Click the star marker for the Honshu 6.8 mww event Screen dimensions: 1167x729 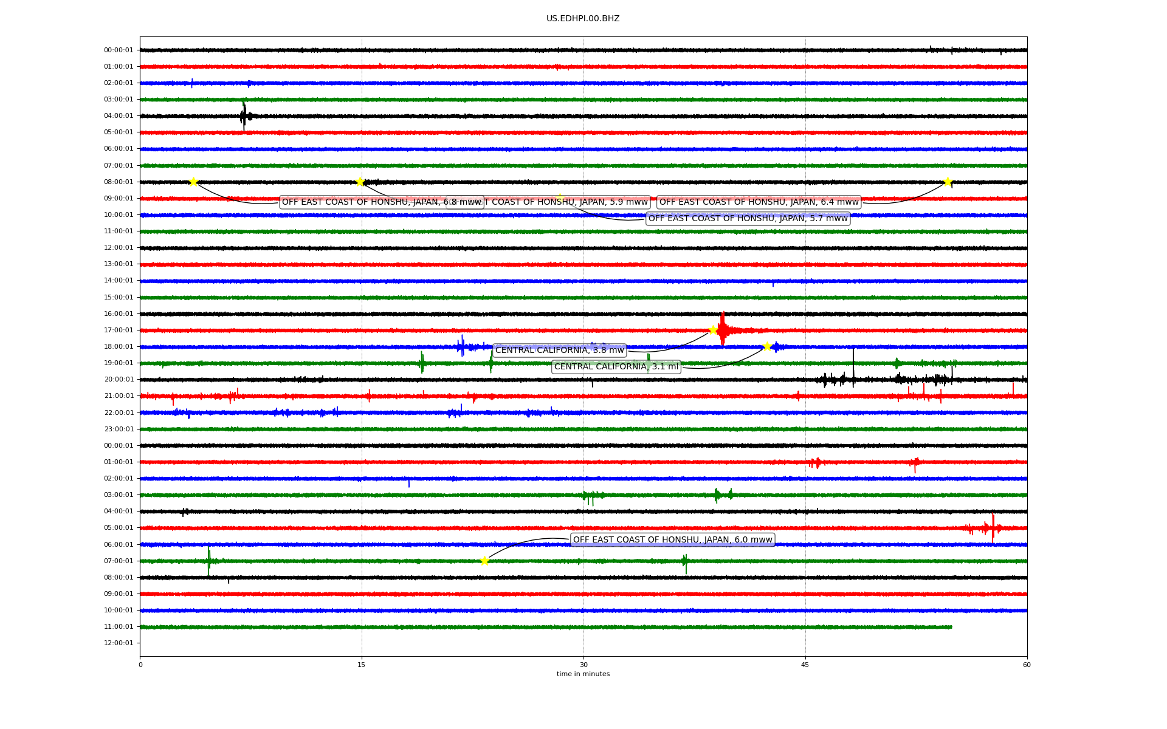(193, 182)
